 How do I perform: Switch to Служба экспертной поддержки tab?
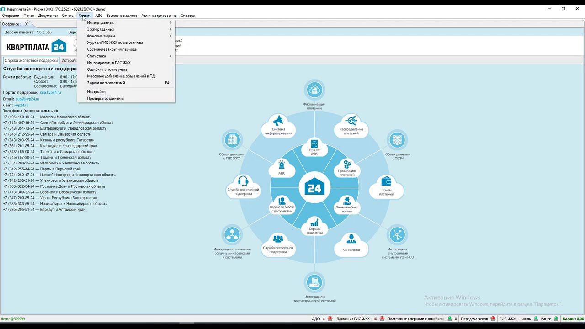point(31,60)
